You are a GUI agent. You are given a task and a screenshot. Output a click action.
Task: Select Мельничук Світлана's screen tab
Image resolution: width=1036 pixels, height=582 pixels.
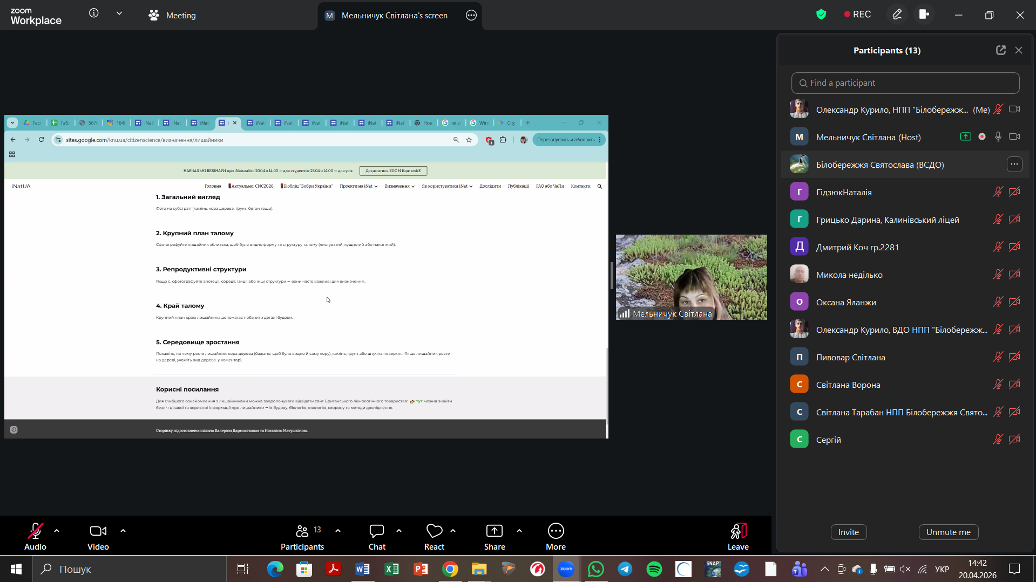point(394,16)
